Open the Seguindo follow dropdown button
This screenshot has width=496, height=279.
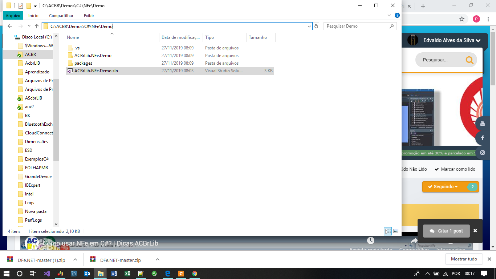click(x=451, y=187)
